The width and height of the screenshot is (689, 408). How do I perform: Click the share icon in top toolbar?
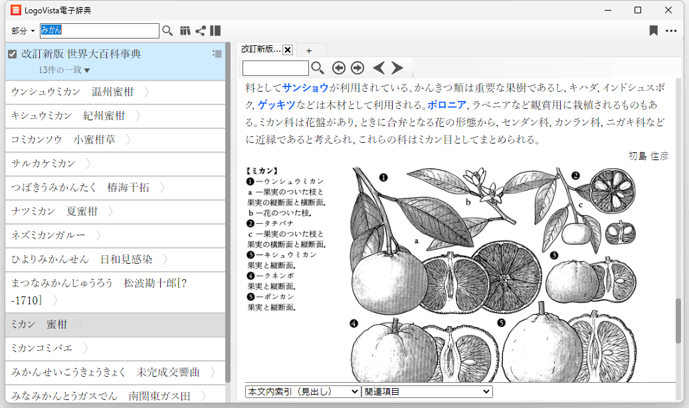[x=200, y=31]
